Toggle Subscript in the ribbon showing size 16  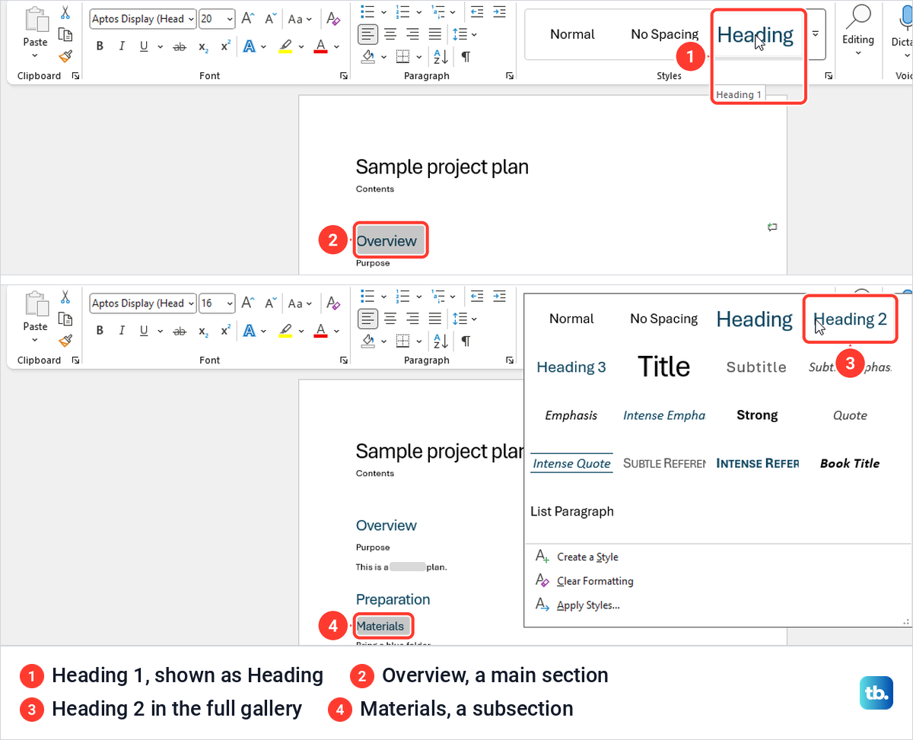(203, 331)
